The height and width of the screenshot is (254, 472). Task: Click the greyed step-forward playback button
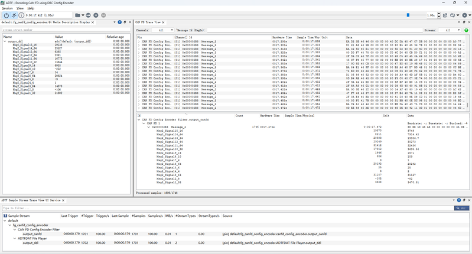103,15
